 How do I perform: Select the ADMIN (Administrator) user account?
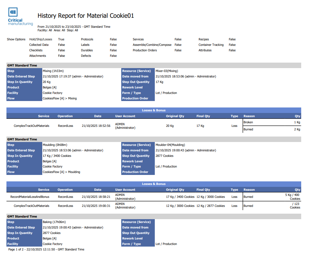123,126
